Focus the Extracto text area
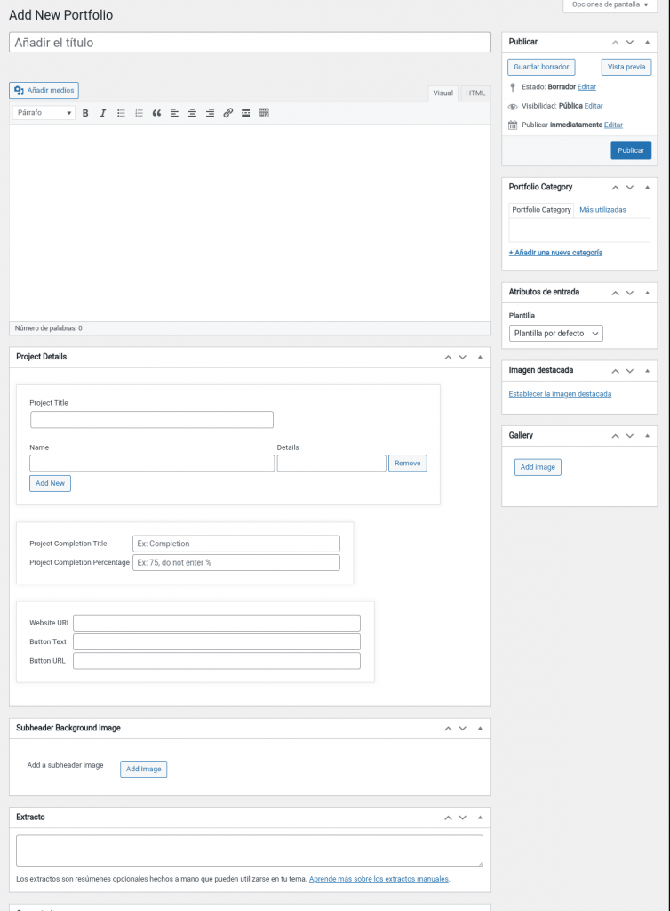 pyautogui.click(x=250, y=851)
